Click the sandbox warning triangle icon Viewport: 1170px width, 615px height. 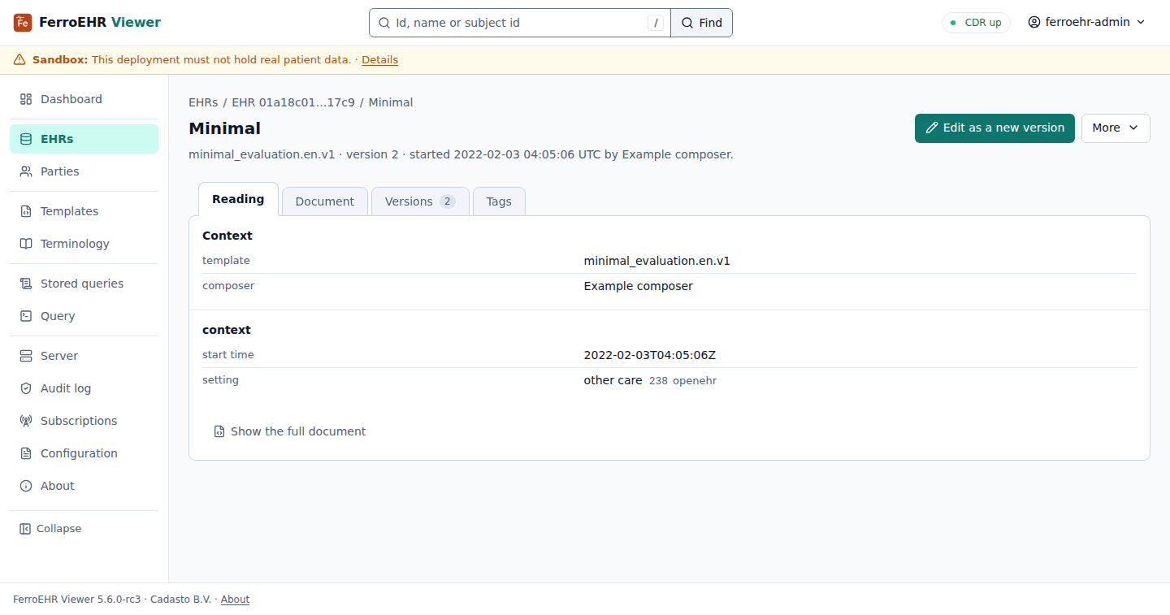tap(19, 59)
